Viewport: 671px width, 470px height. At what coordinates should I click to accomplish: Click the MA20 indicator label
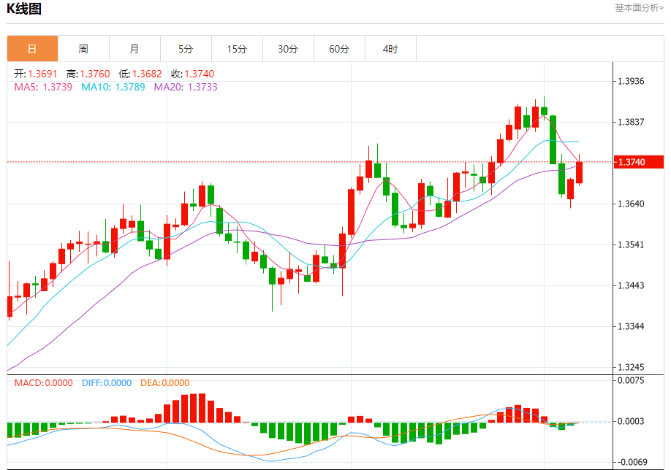coord(185,87)
